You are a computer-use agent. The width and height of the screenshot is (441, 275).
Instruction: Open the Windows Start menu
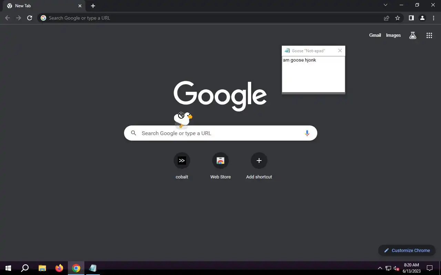click(x=8, y=268)
